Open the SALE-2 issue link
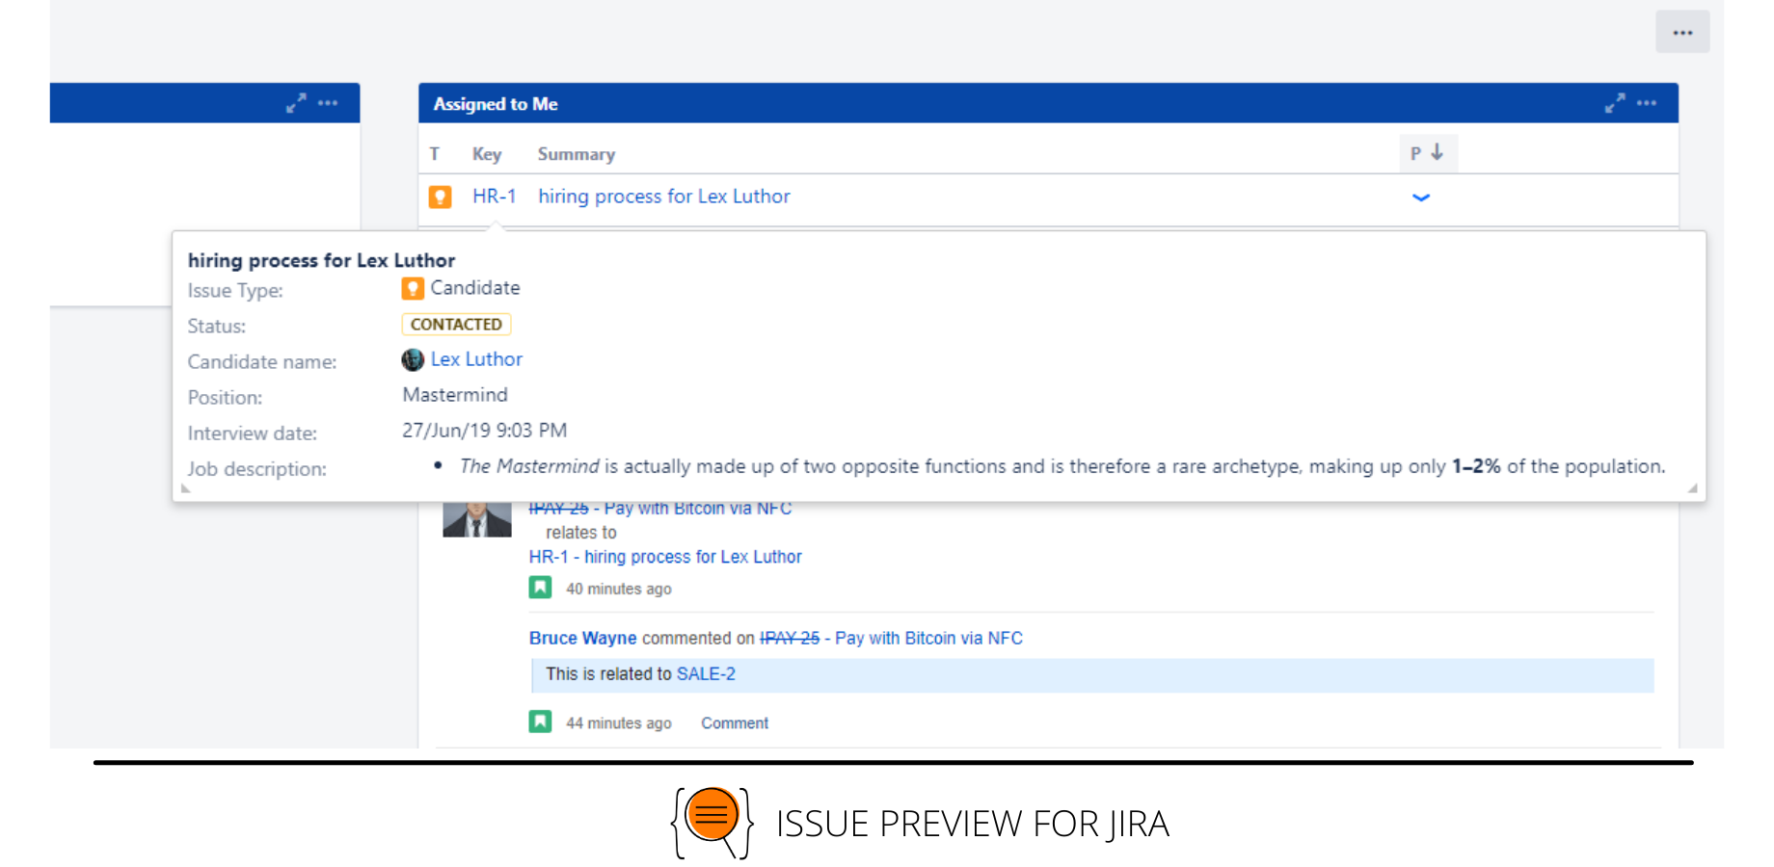Screen dimensions: 1774x867 pos(706,674)
